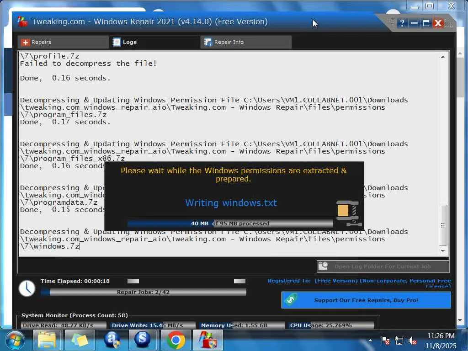Open the blue 'S' taskbar app
Image resolution: width=468 pixels, height=351 pixels.
click(x=143, y=340)
